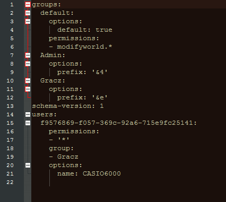Click the 'Admin:' key
The image size is (226, 202).
point(53,55)
